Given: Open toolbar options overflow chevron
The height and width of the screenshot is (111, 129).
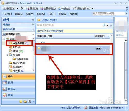Looking at the screenshot, I should pos(127,8).
